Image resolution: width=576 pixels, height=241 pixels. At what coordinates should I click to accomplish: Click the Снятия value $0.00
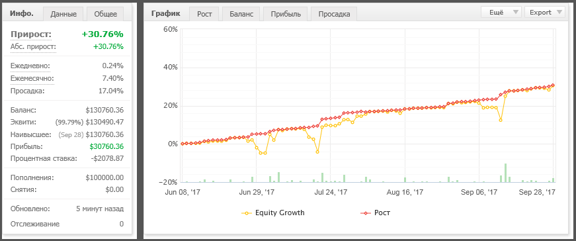point(114,189)
